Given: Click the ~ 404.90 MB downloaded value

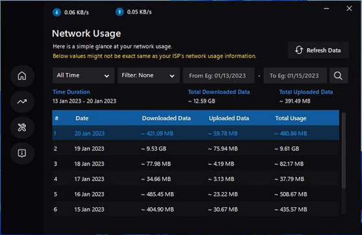Looking at the screenshot, I should pos(158,209).
